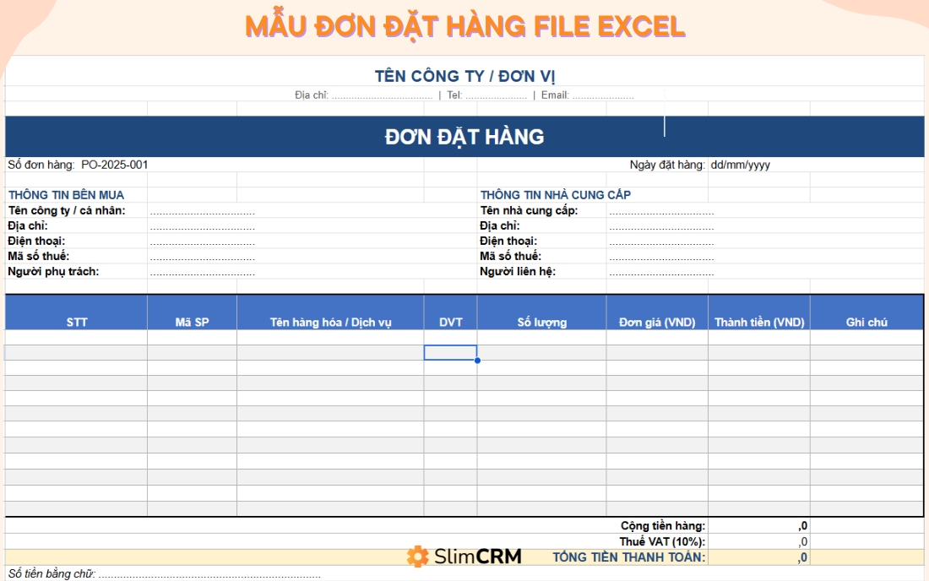Select the 'THÔNG TIN BÊN MUA' section heading
This screenshot has height=581, width=929.
pyautogui.click(x=67, y=195)
